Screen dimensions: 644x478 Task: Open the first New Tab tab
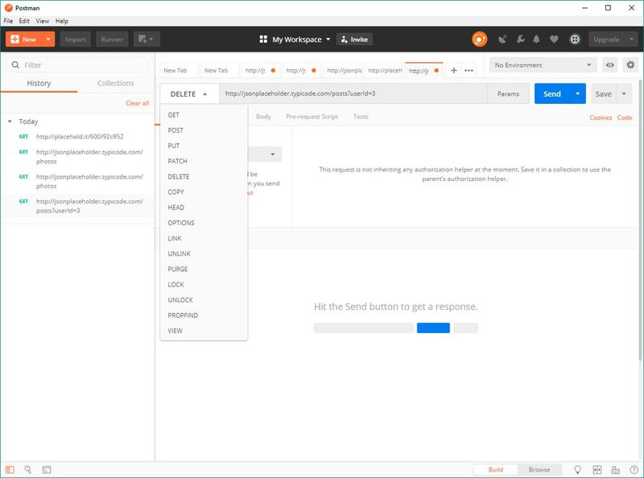(178, 71)
